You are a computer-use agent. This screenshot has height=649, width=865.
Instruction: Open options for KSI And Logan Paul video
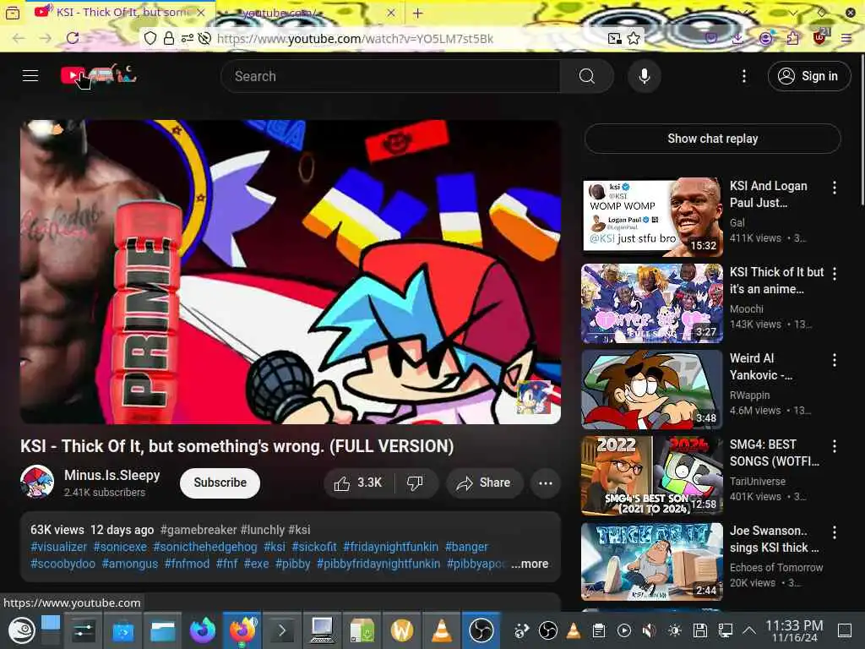click(x=835, y=188)
